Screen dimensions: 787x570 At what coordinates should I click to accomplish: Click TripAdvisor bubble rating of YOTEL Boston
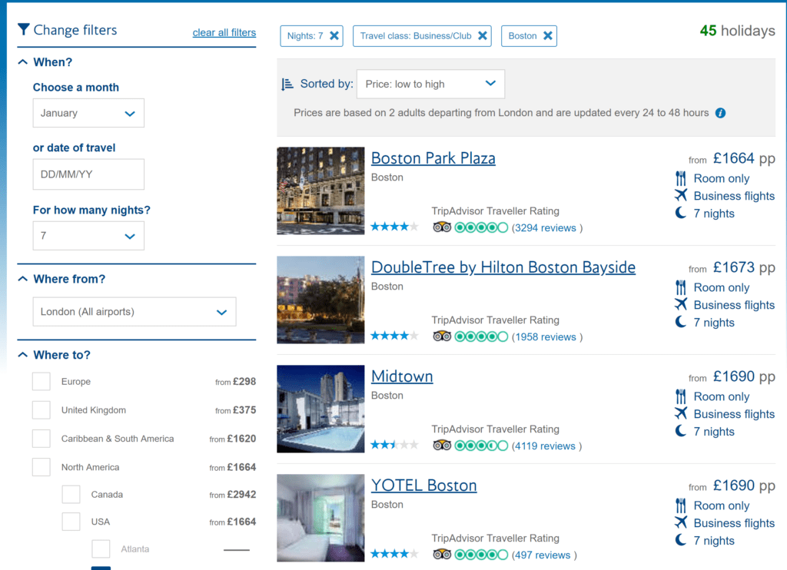pos(481,555)
